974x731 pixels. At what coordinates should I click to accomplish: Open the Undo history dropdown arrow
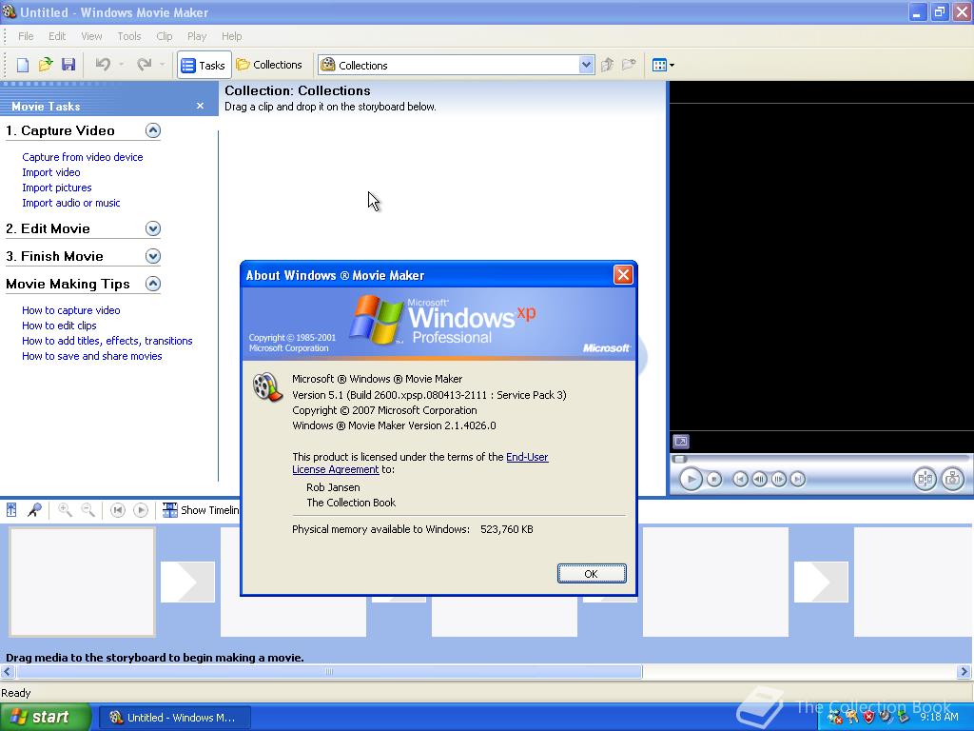click(x=121, y=65)
